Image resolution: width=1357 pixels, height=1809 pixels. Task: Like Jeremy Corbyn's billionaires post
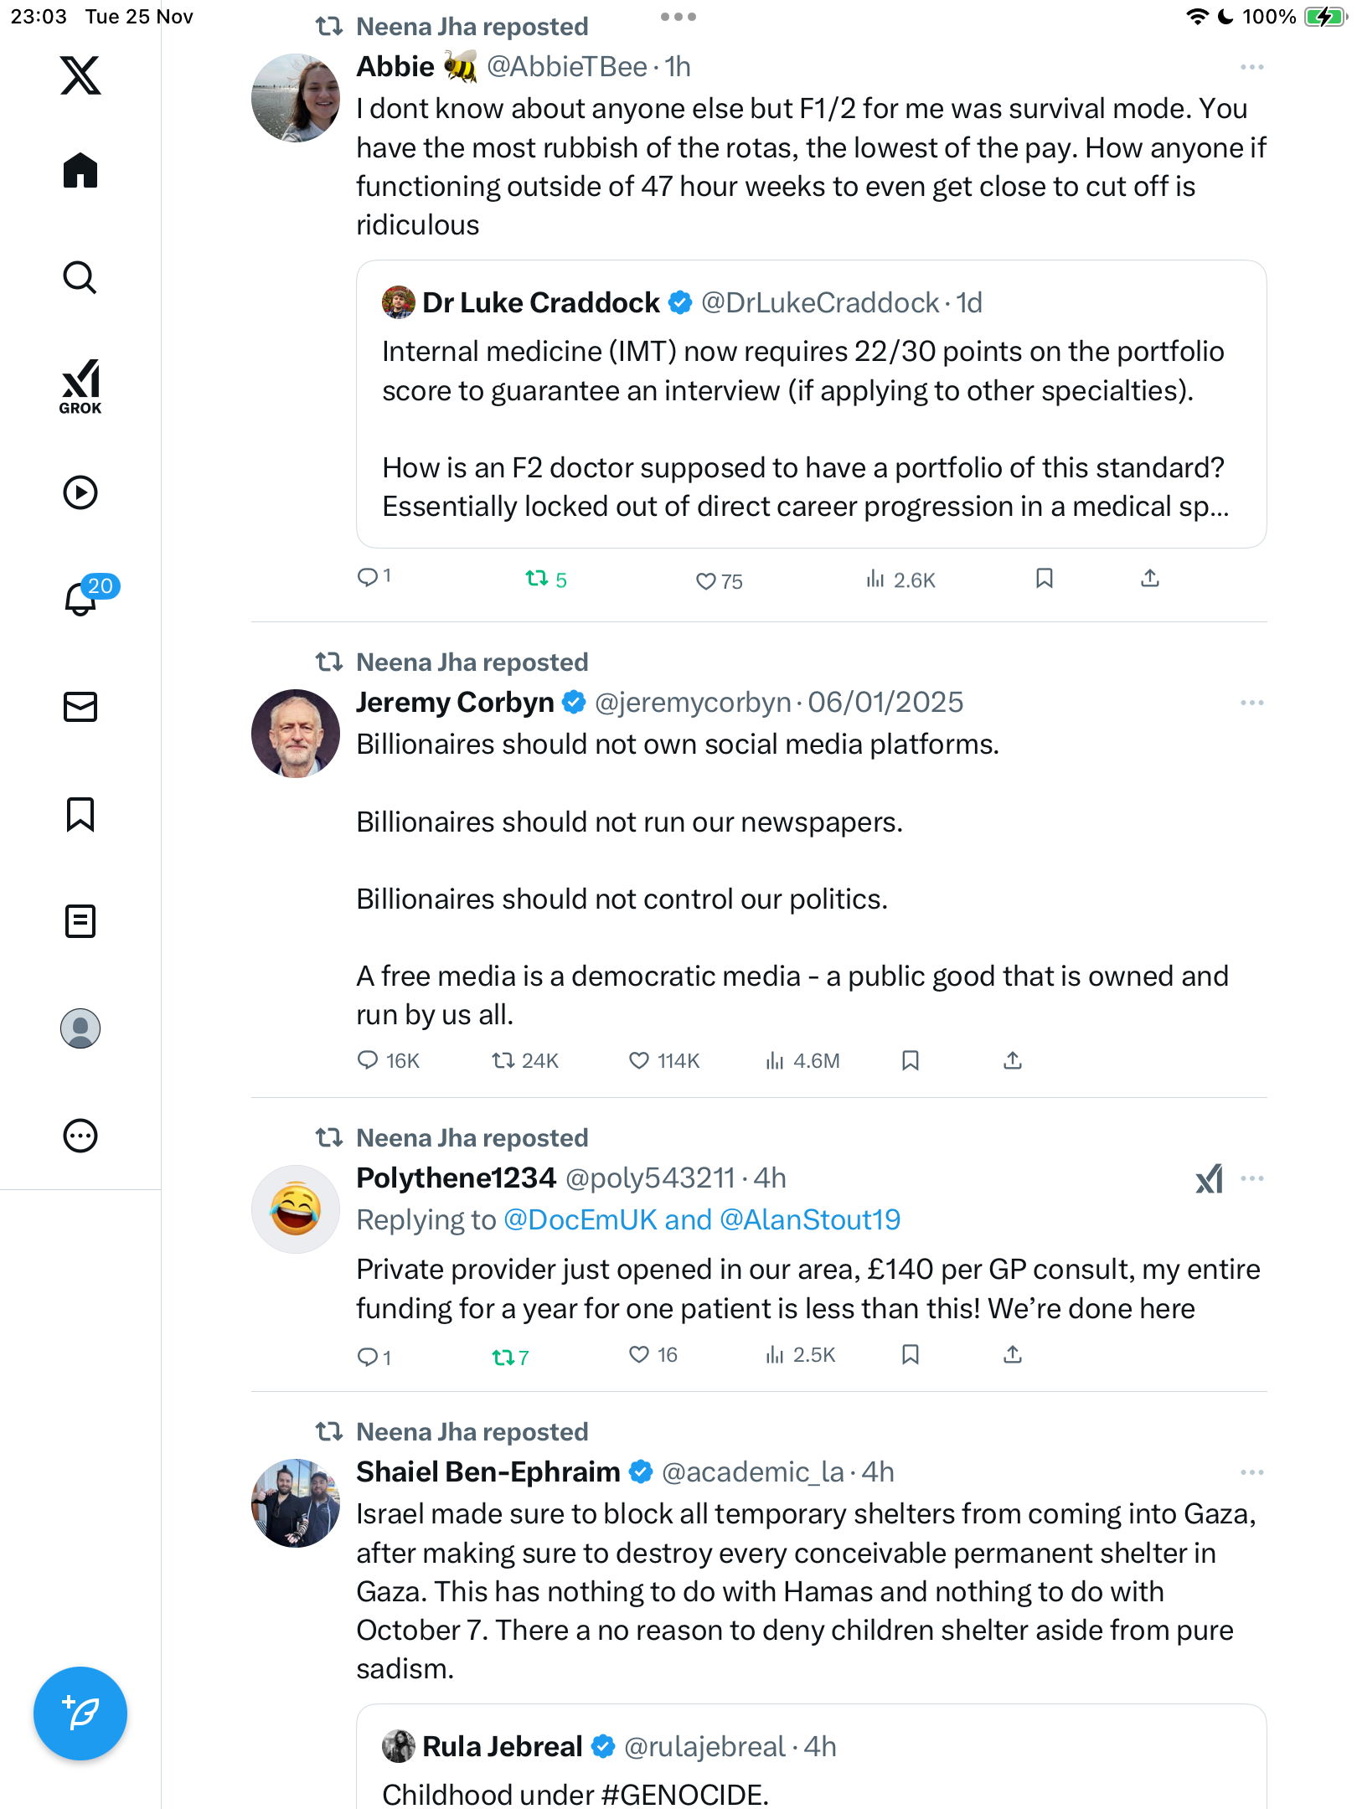[x=639, y=1060]
